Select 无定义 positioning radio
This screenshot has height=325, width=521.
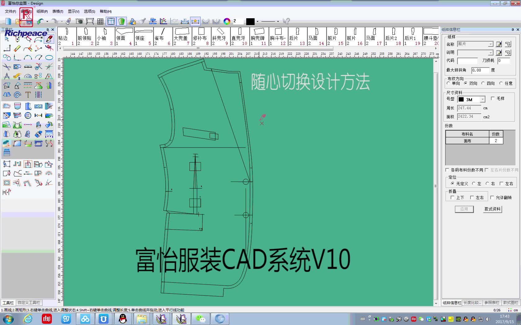[x=452, y=184]
